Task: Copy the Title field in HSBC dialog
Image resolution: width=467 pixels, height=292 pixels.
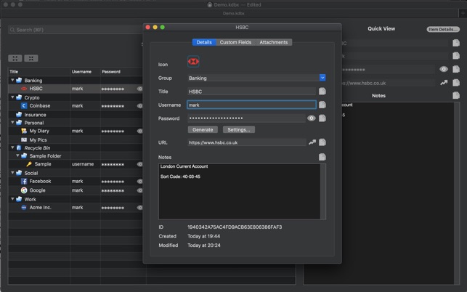Action: coord(322,92)
